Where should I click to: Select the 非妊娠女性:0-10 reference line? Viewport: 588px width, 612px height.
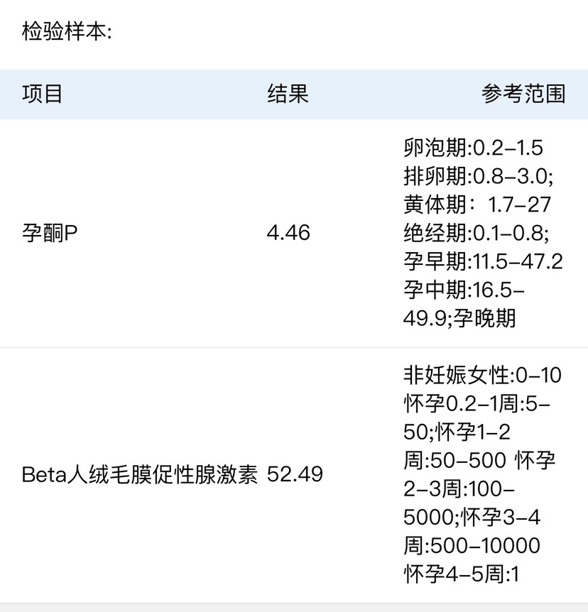(482, 375)
